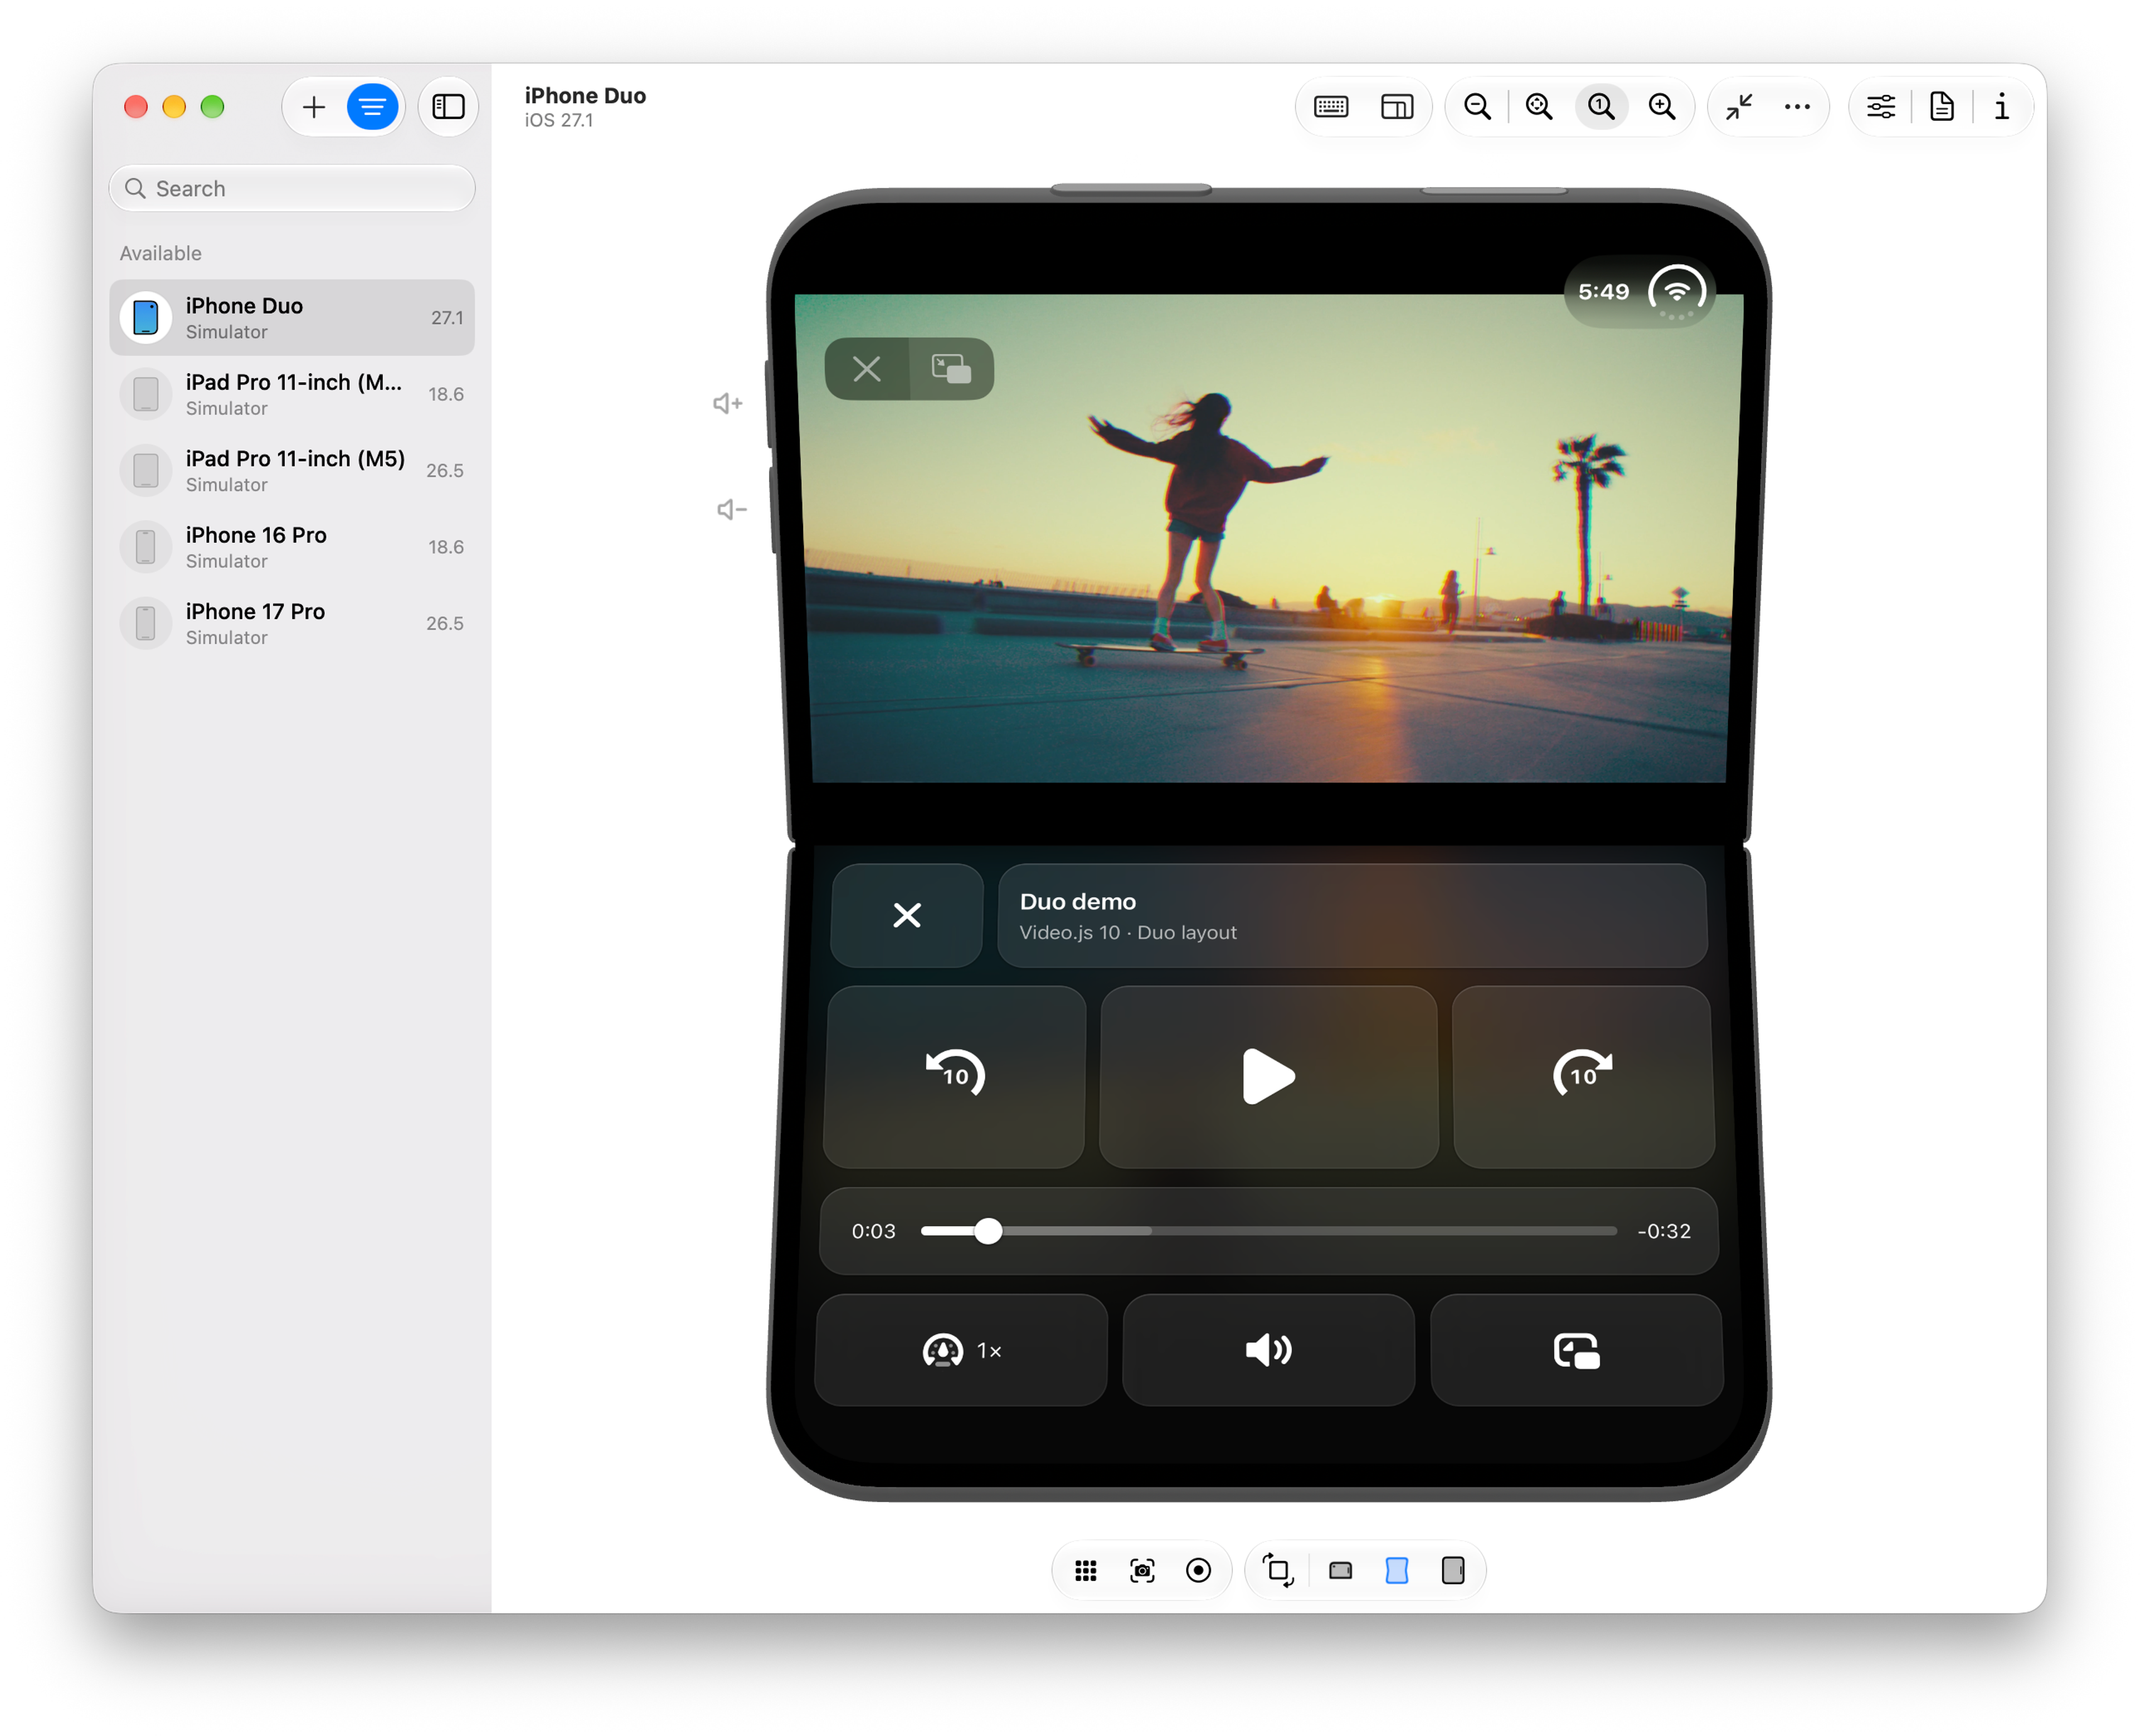
Task: Open the home grid icon in bottom bar
Action: [x=1086, y=1570]
